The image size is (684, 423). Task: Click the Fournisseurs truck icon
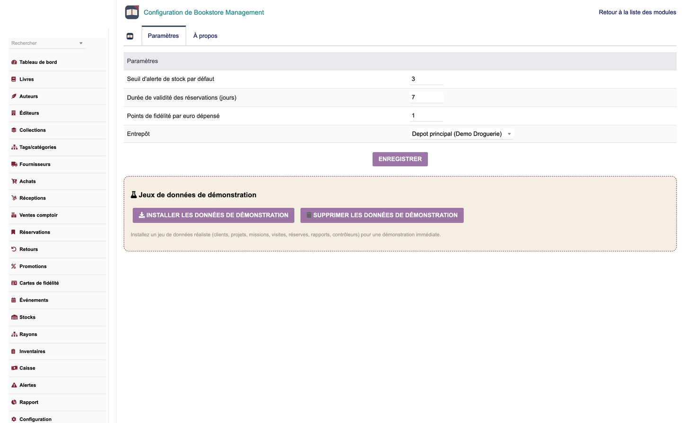[x=14, y=164]
